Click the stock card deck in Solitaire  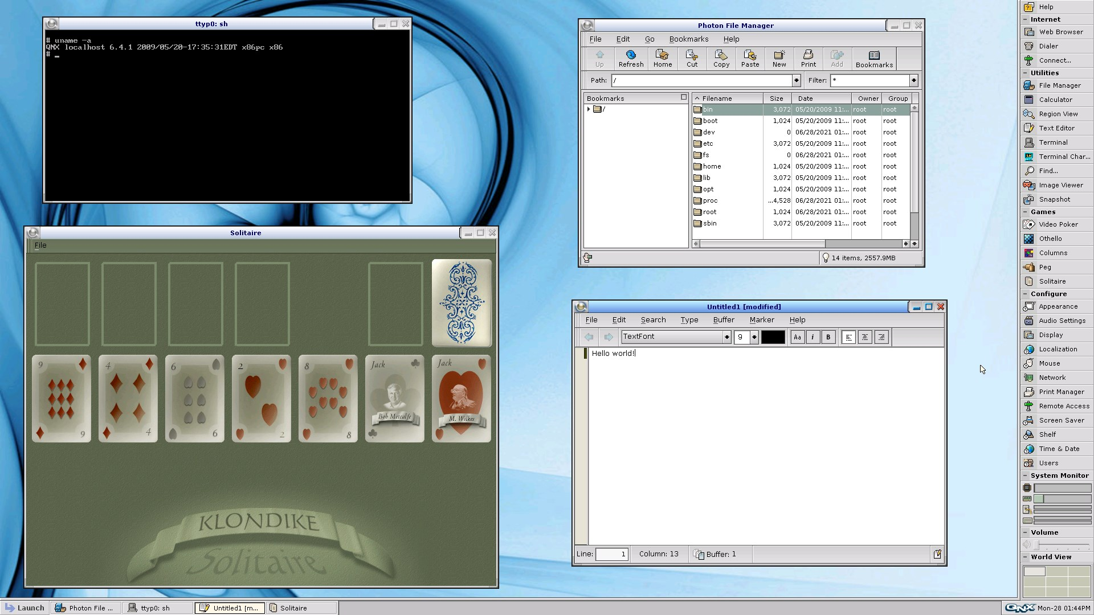coord(462,303)
